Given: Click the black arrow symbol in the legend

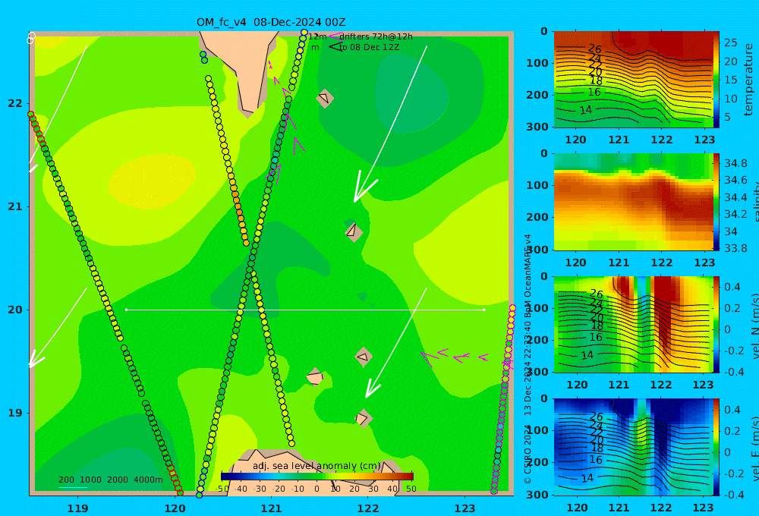Looking at the screenshot, I should (335, 47).
